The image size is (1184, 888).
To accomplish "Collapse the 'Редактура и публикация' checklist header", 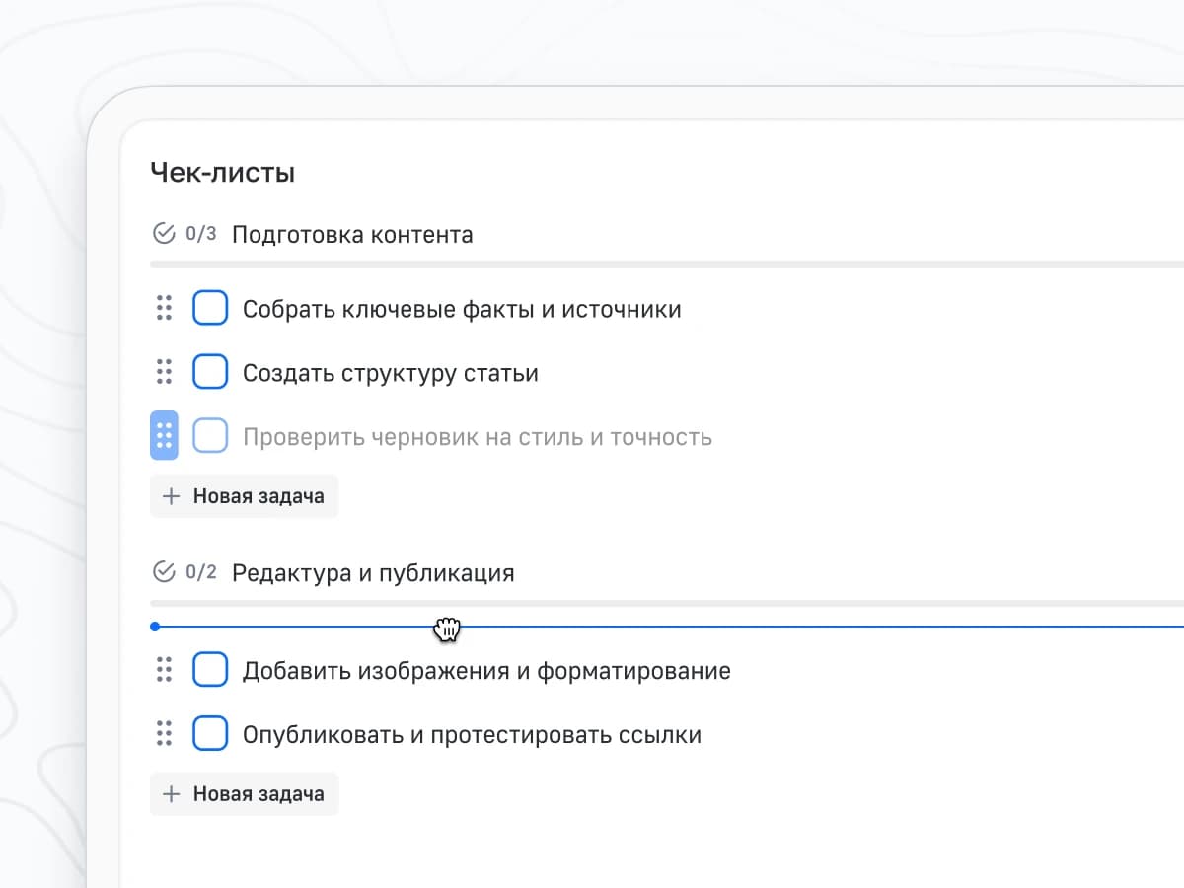I will 371,572.
